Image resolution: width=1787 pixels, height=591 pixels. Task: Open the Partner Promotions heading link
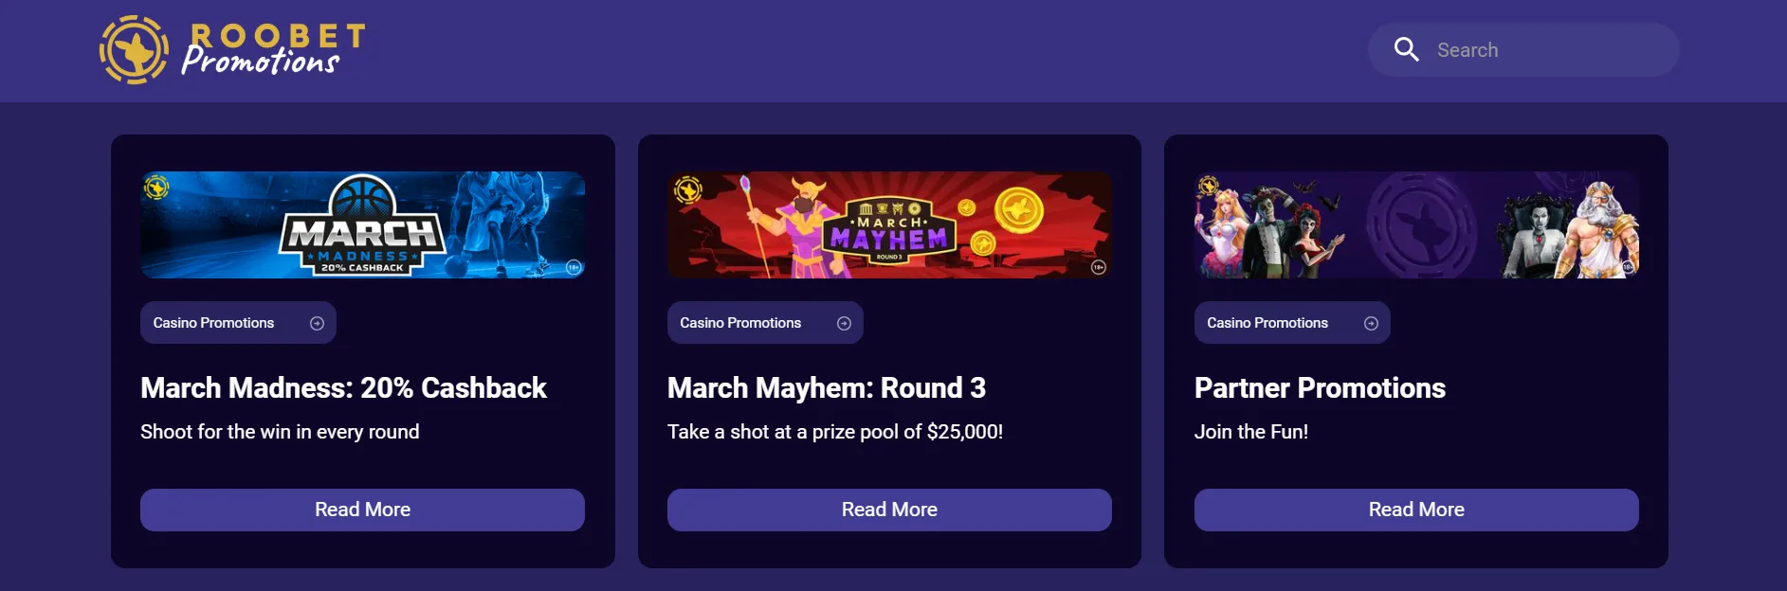pyautogui.click(x=1320, y=388)
